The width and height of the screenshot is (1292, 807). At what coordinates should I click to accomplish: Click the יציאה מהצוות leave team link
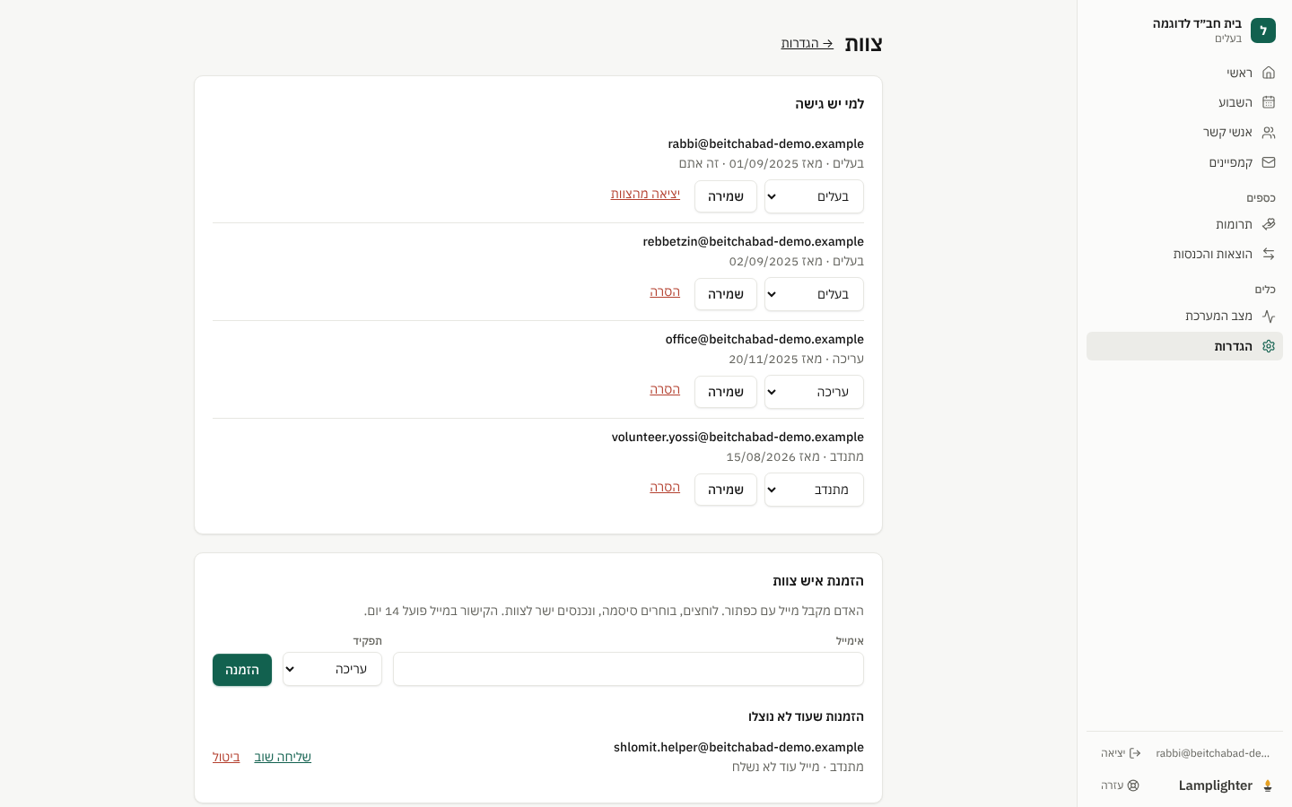pyautogui.click(x=645, y=194)
